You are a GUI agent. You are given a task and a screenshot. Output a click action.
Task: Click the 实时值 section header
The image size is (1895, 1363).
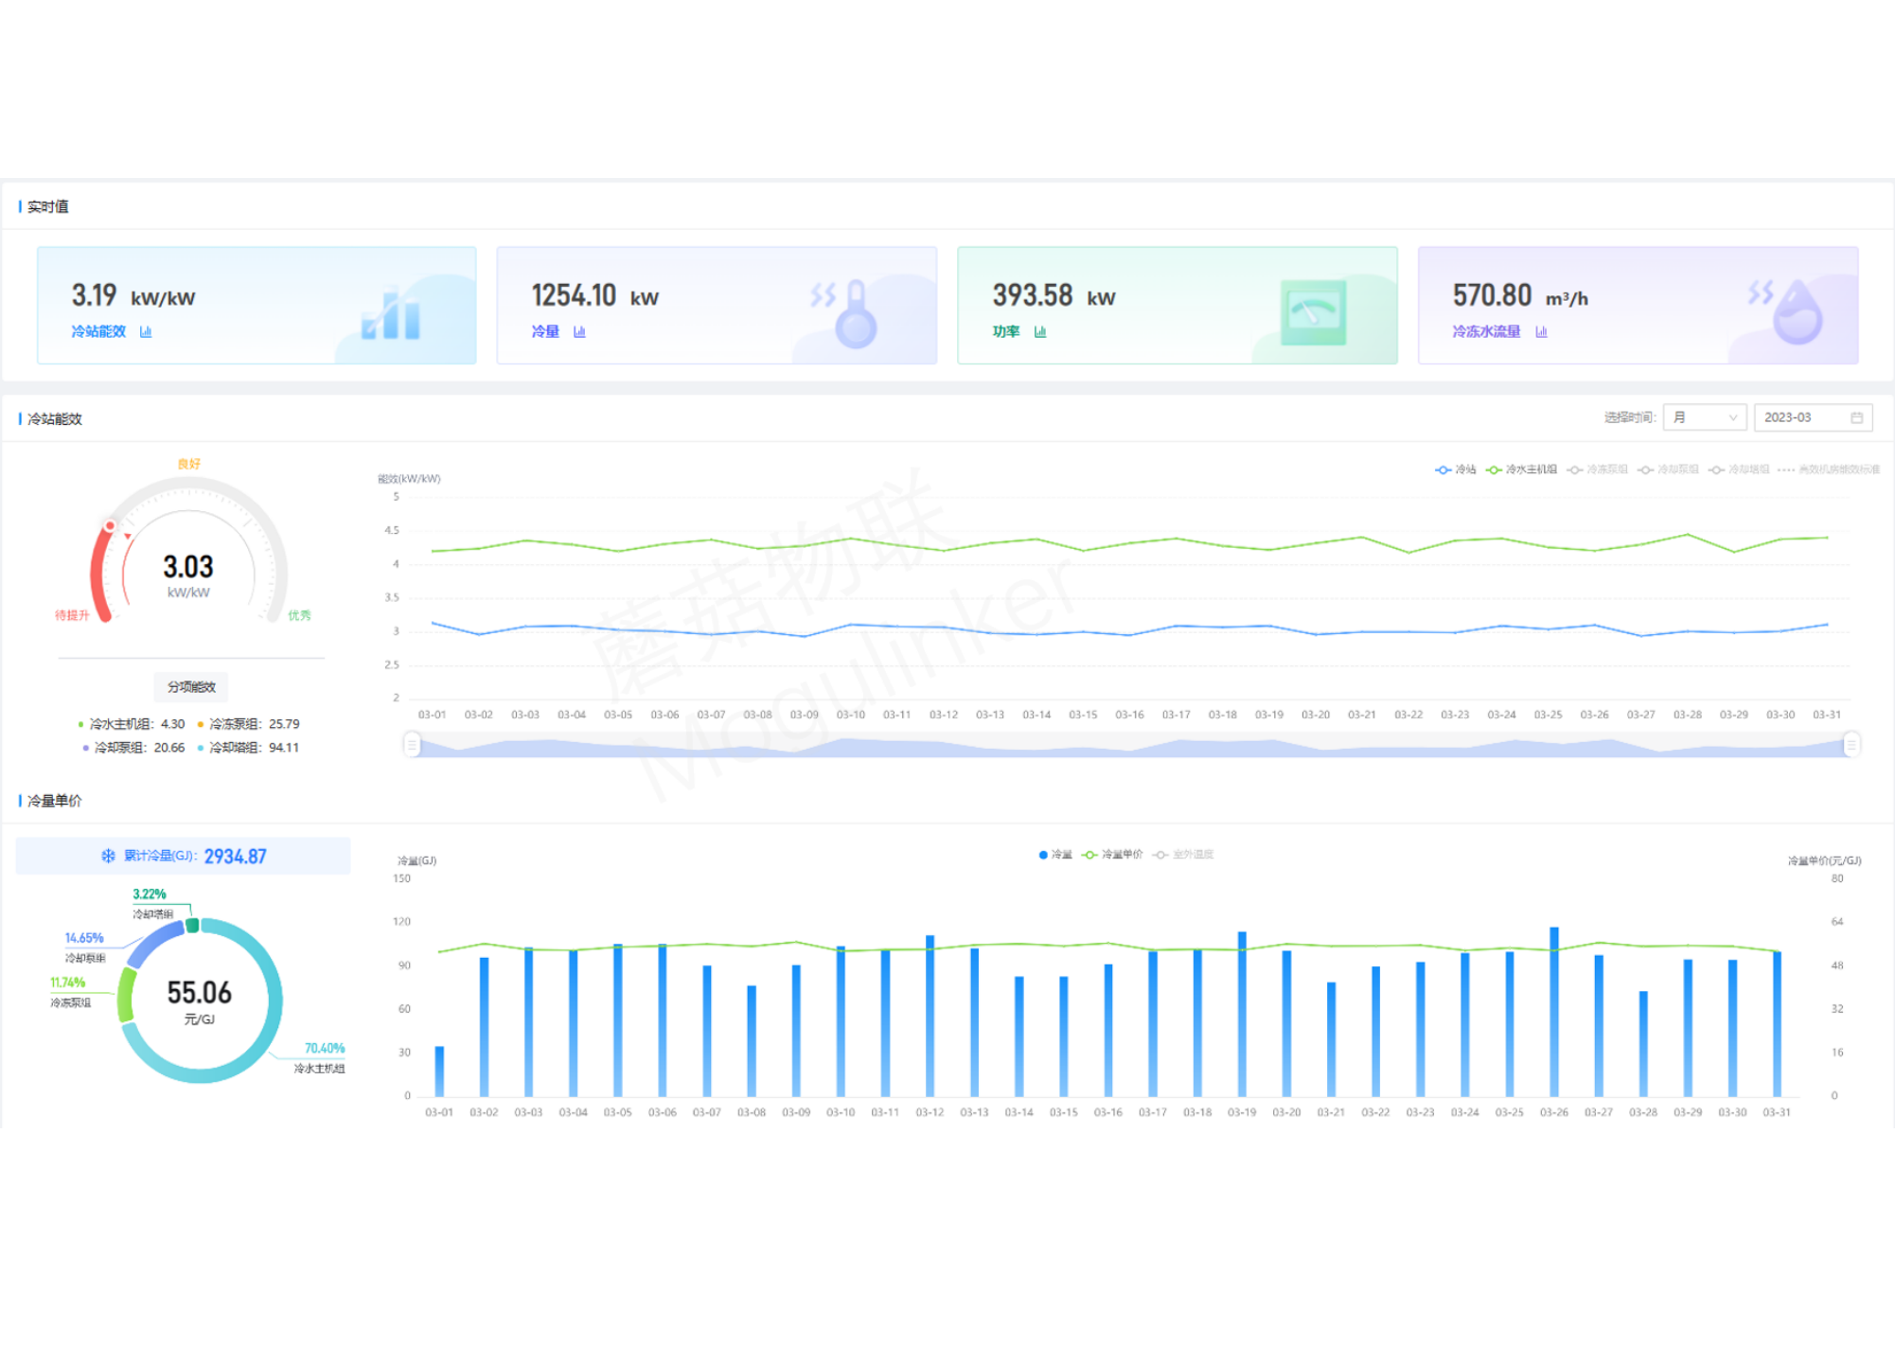coord(47,206)
